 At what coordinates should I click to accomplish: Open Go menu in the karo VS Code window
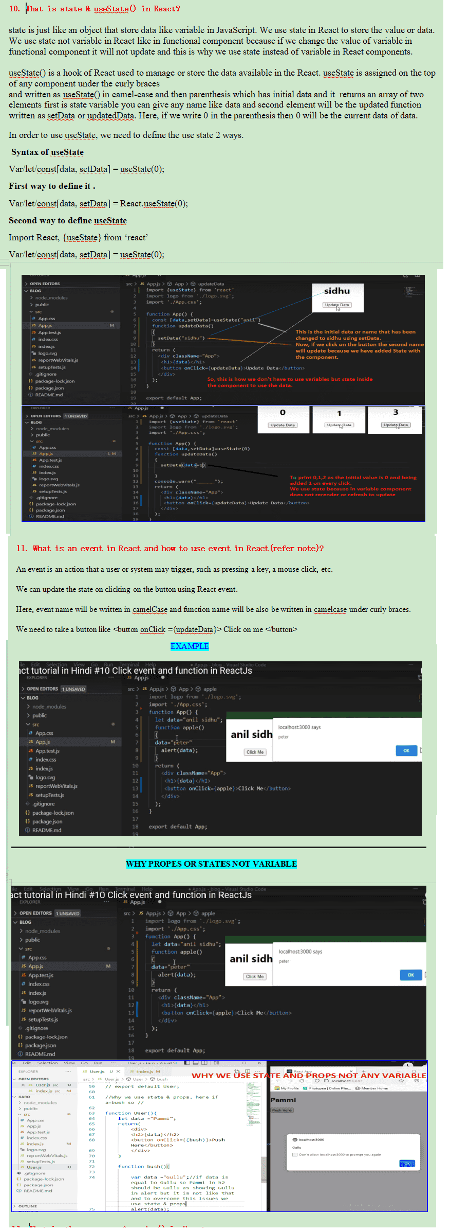tap(84, 1063)
